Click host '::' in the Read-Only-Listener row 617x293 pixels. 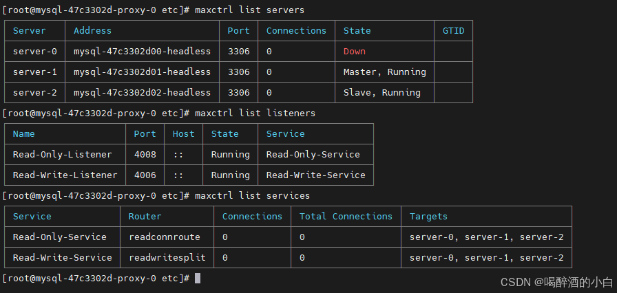click(178, 155)
